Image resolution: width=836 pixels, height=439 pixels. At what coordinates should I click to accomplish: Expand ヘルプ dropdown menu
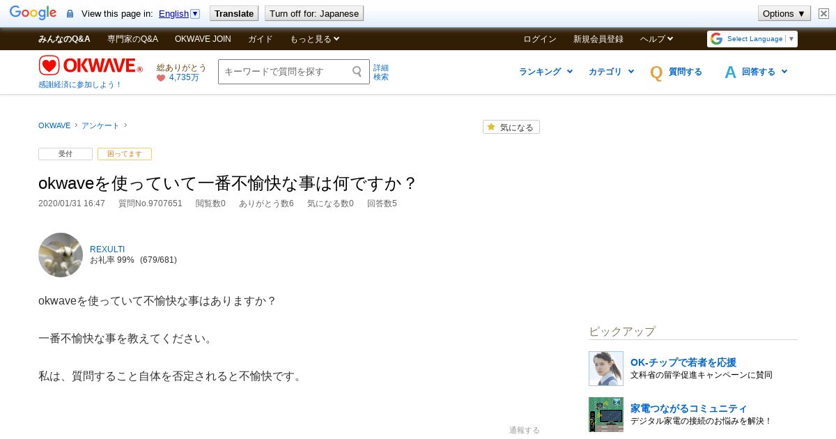click(x=657, y=39)
